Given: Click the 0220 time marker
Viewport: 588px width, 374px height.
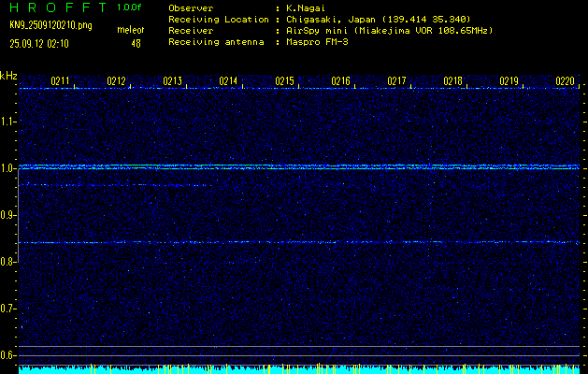Looking at the screenshot, I should tap(566, 81).
